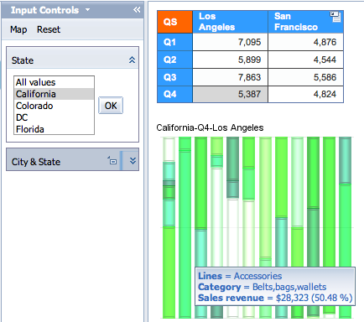Click the Reset option
The width and height of the screenshot is (364, 322).
pyautogui.click(x=49, y=29)
